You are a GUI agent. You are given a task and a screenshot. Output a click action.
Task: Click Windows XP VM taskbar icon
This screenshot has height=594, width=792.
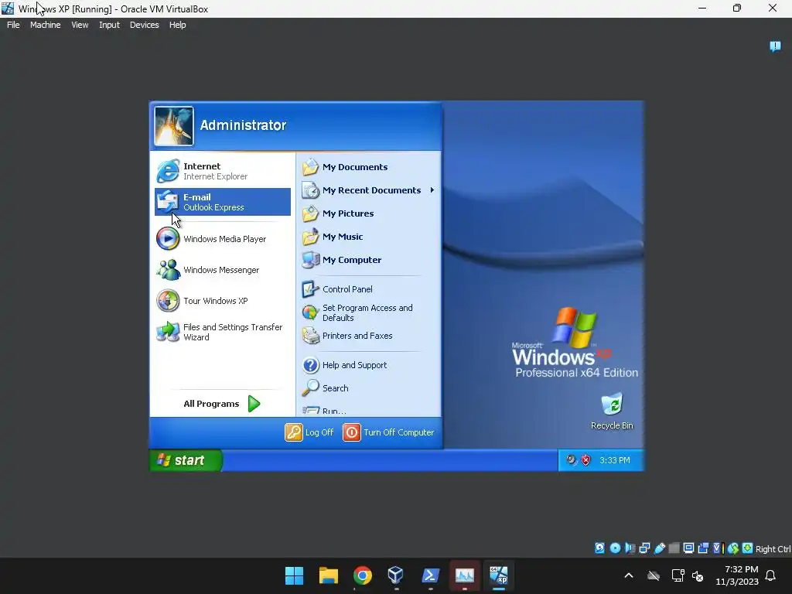click(x=499, y=575)
